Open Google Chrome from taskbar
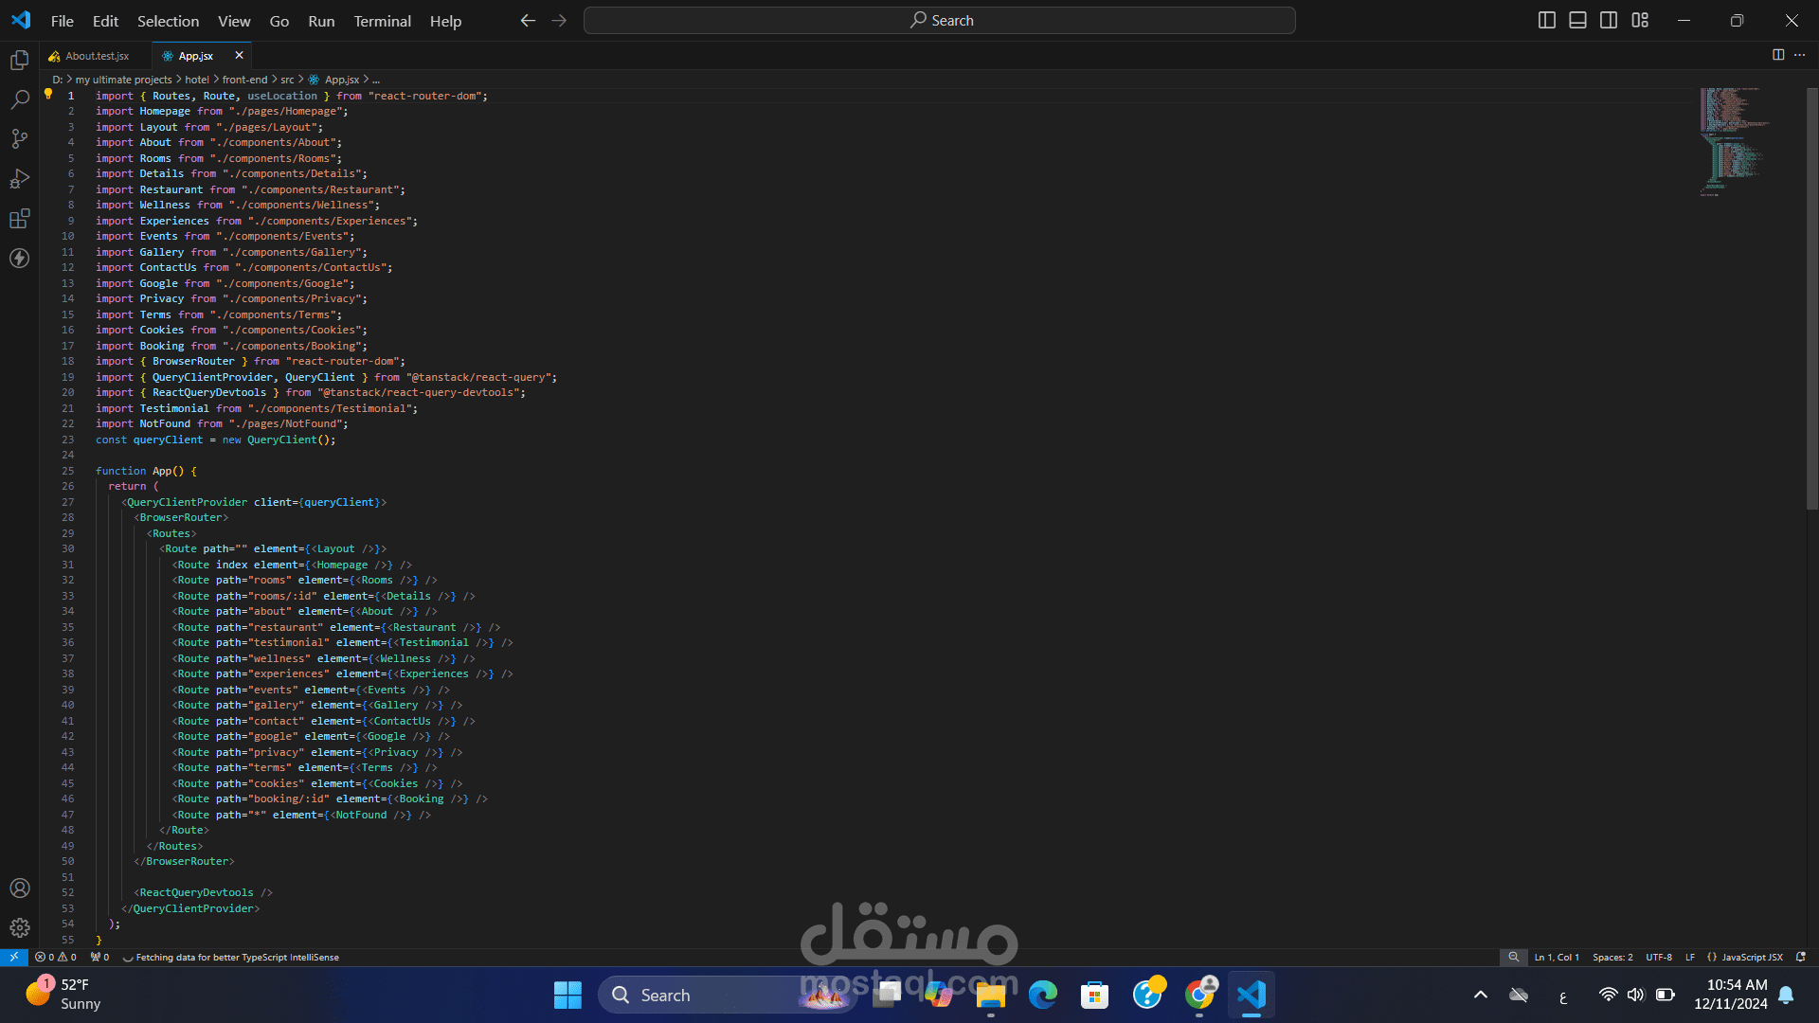This screenshot has height=1023, width=1819. (x=1199, y=995)
